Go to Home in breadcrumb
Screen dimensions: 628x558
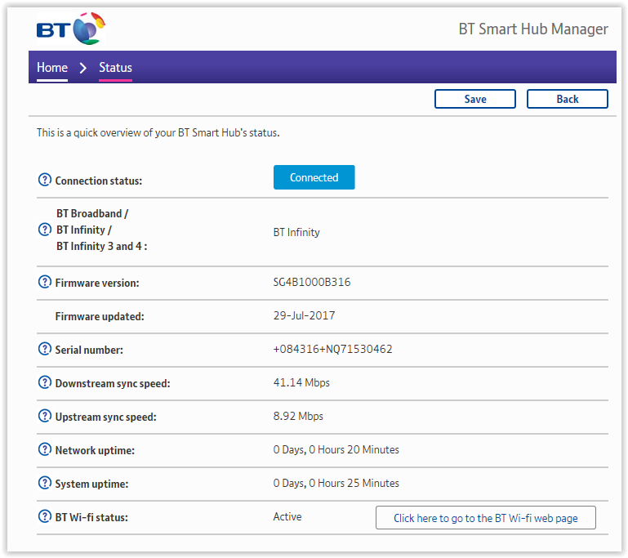52,67
